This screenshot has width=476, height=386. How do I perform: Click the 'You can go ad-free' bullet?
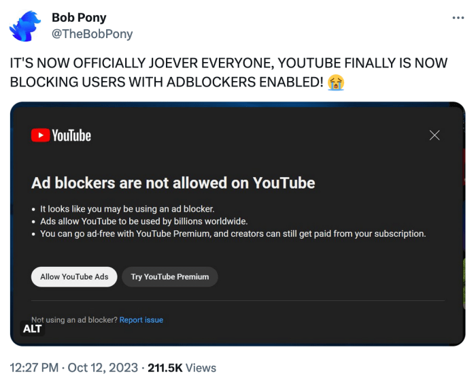pyautogui.click(x=233, y=234)
